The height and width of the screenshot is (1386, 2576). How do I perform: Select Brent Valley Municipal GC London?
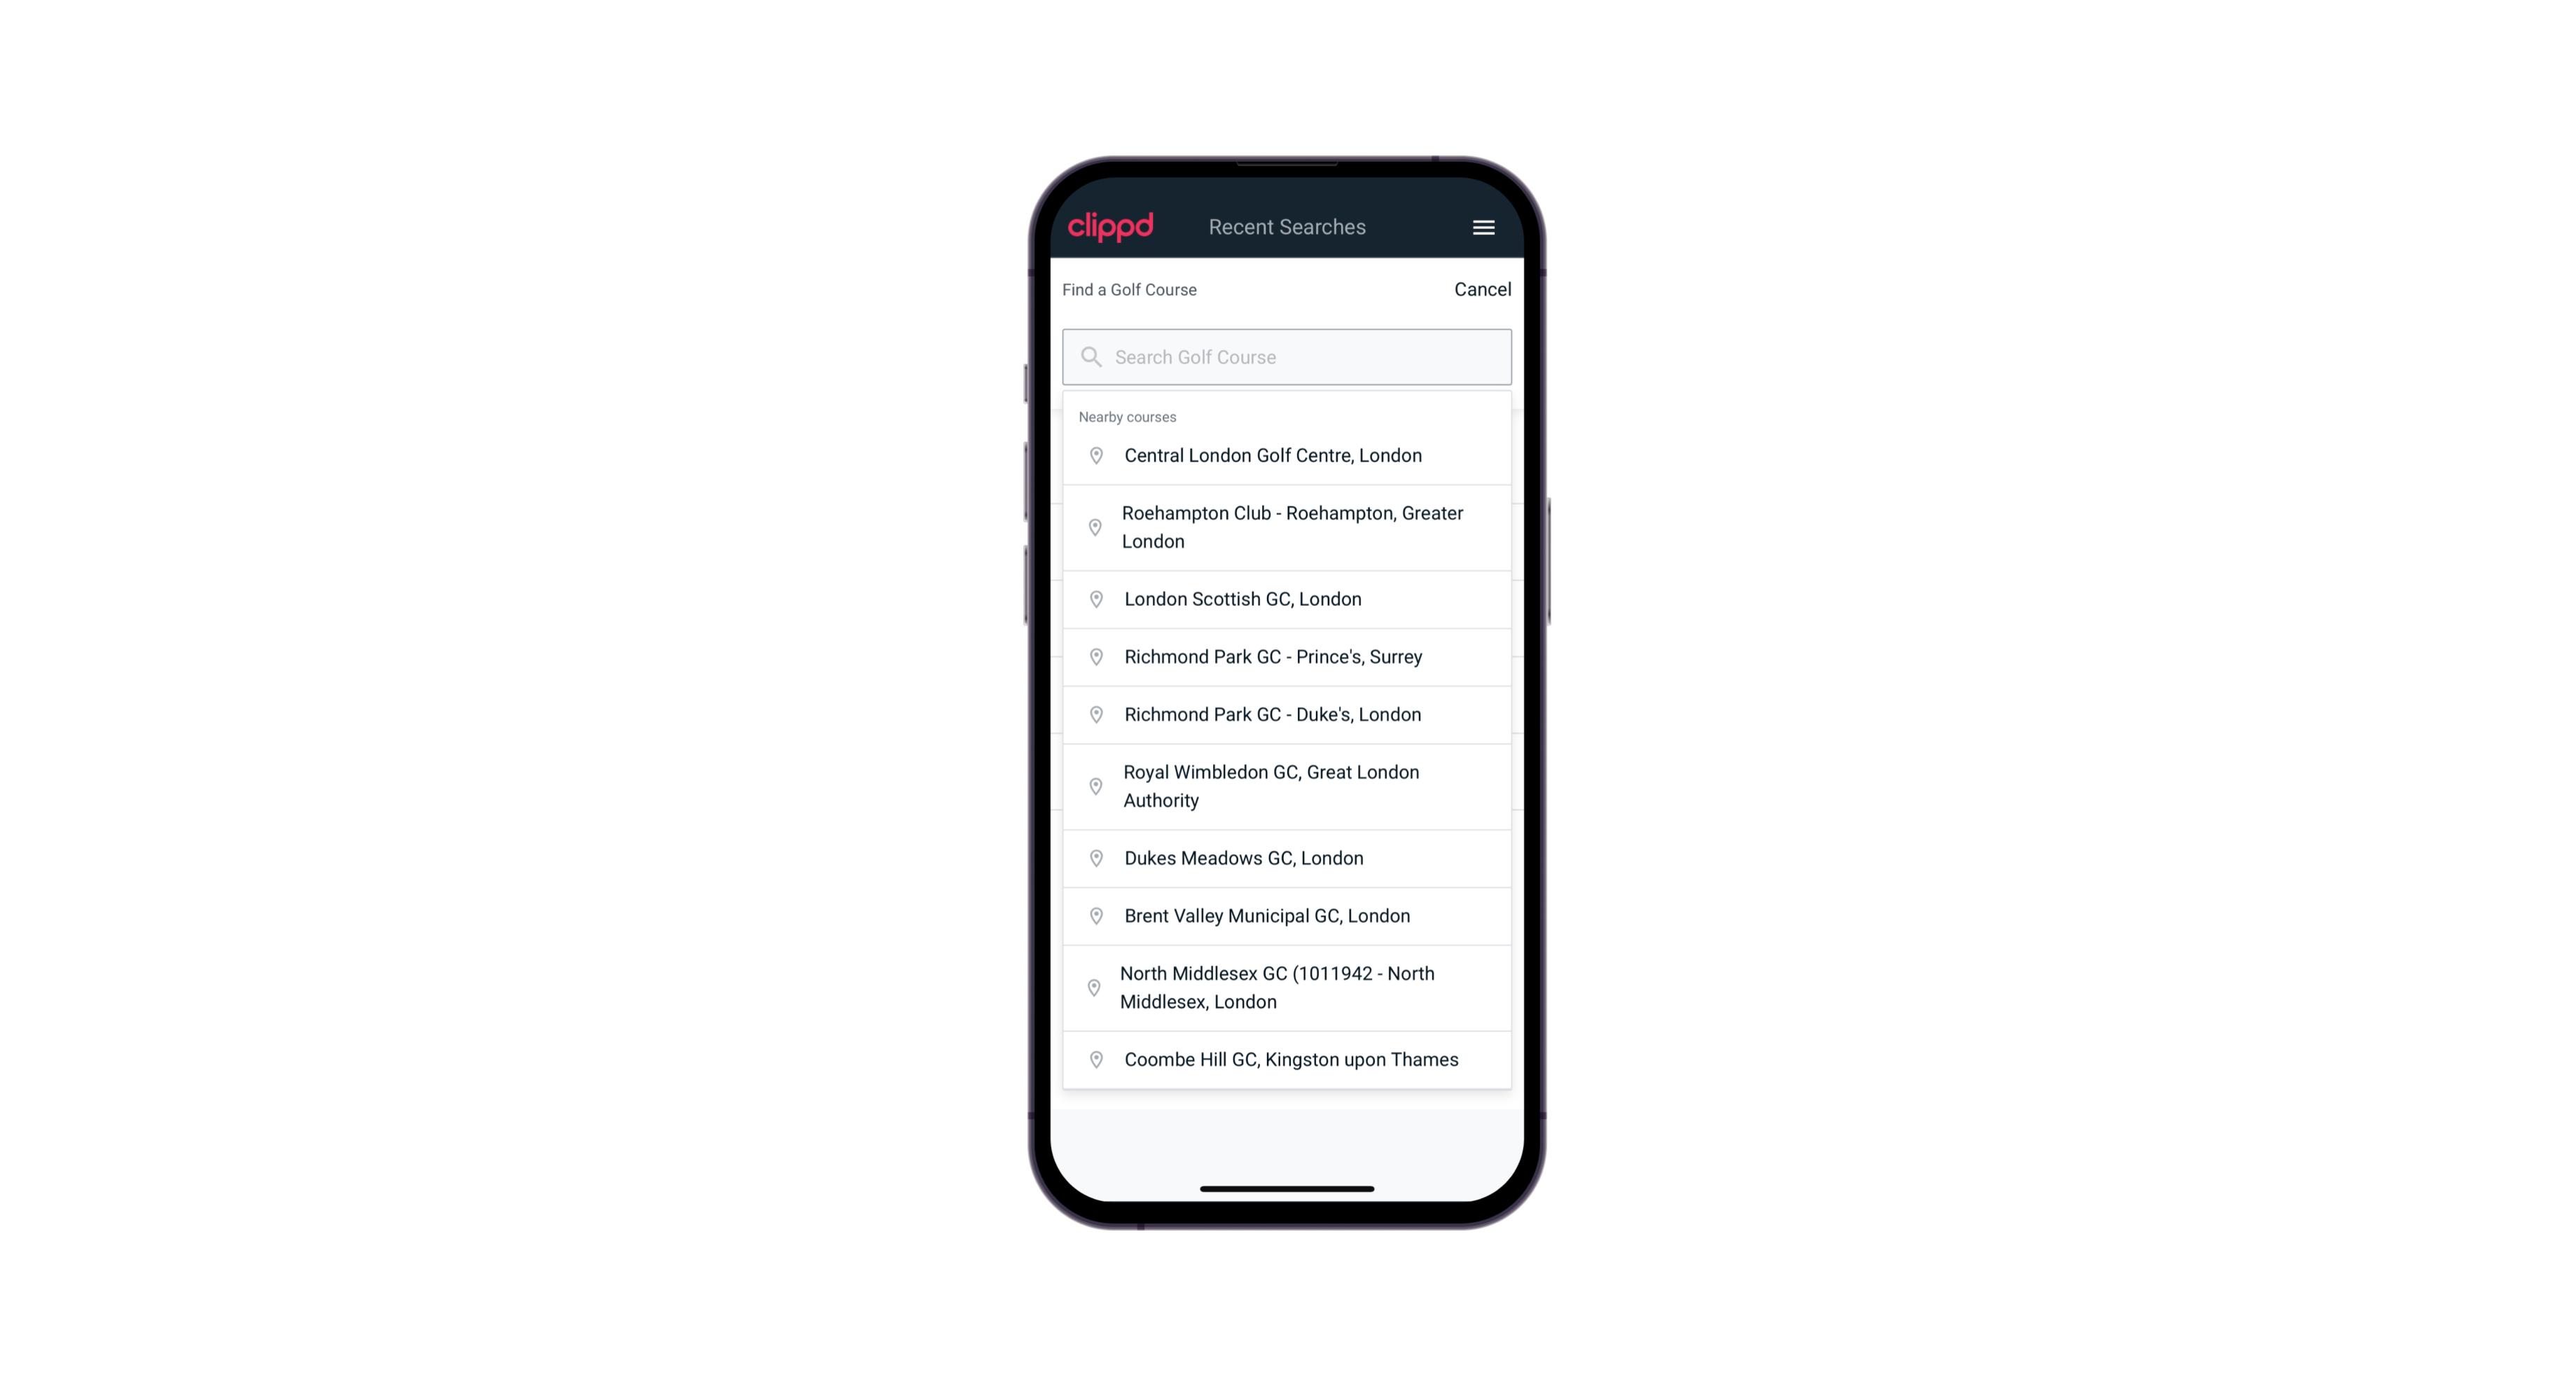click(x=1288, y=915)
